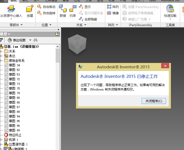The width and height of the screenshot is (184, 150).
Task: Open the Vault ribbon tab
Action: (152, 1)
